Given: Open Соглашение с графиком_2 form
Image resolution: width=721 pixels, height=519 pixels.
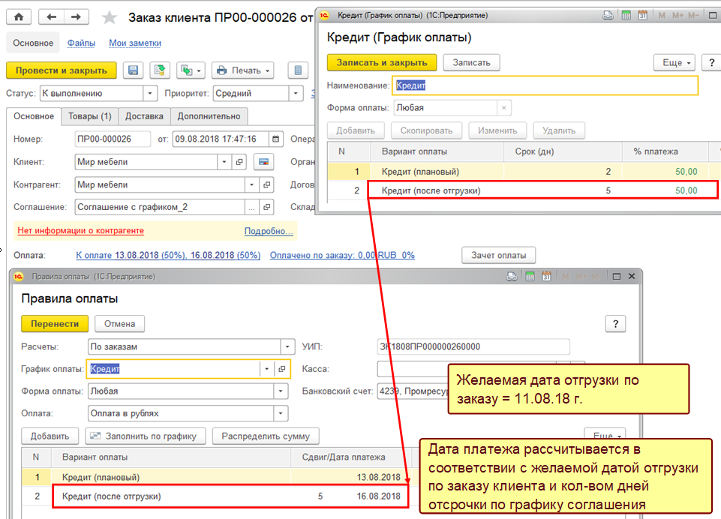Looking at the screenshot, I should coord(266,207).
